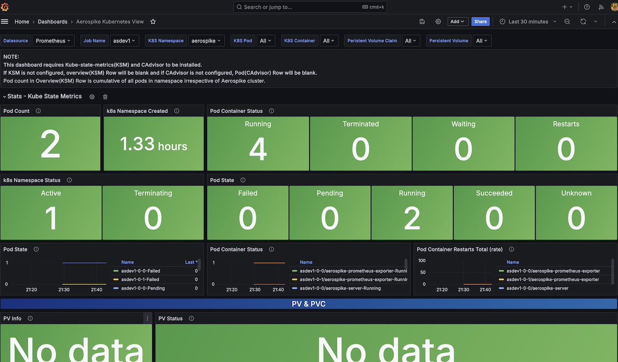Screen dimensions: 618x362
Task: Open the help question mark icon
Action: 587,7
